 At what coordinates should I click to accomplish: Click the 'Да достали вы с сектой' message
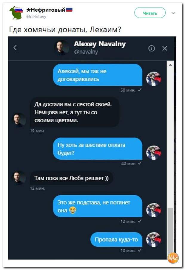click(75, 112)
